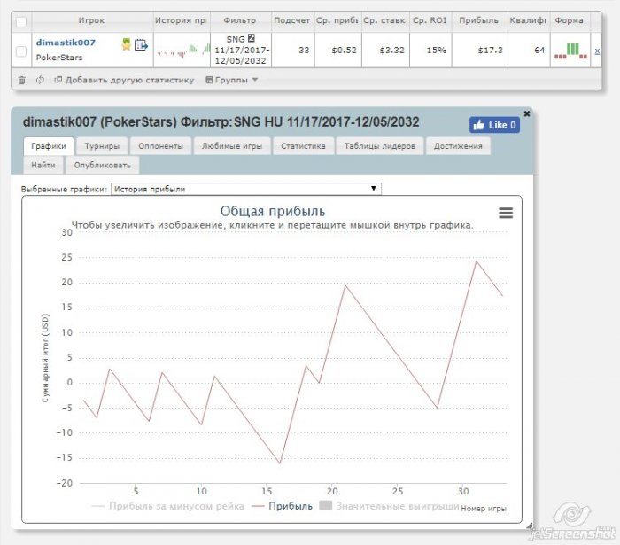The image size is (620, 545).
Task: Click the $3.32 average stake value
Action: click(391, 51)
